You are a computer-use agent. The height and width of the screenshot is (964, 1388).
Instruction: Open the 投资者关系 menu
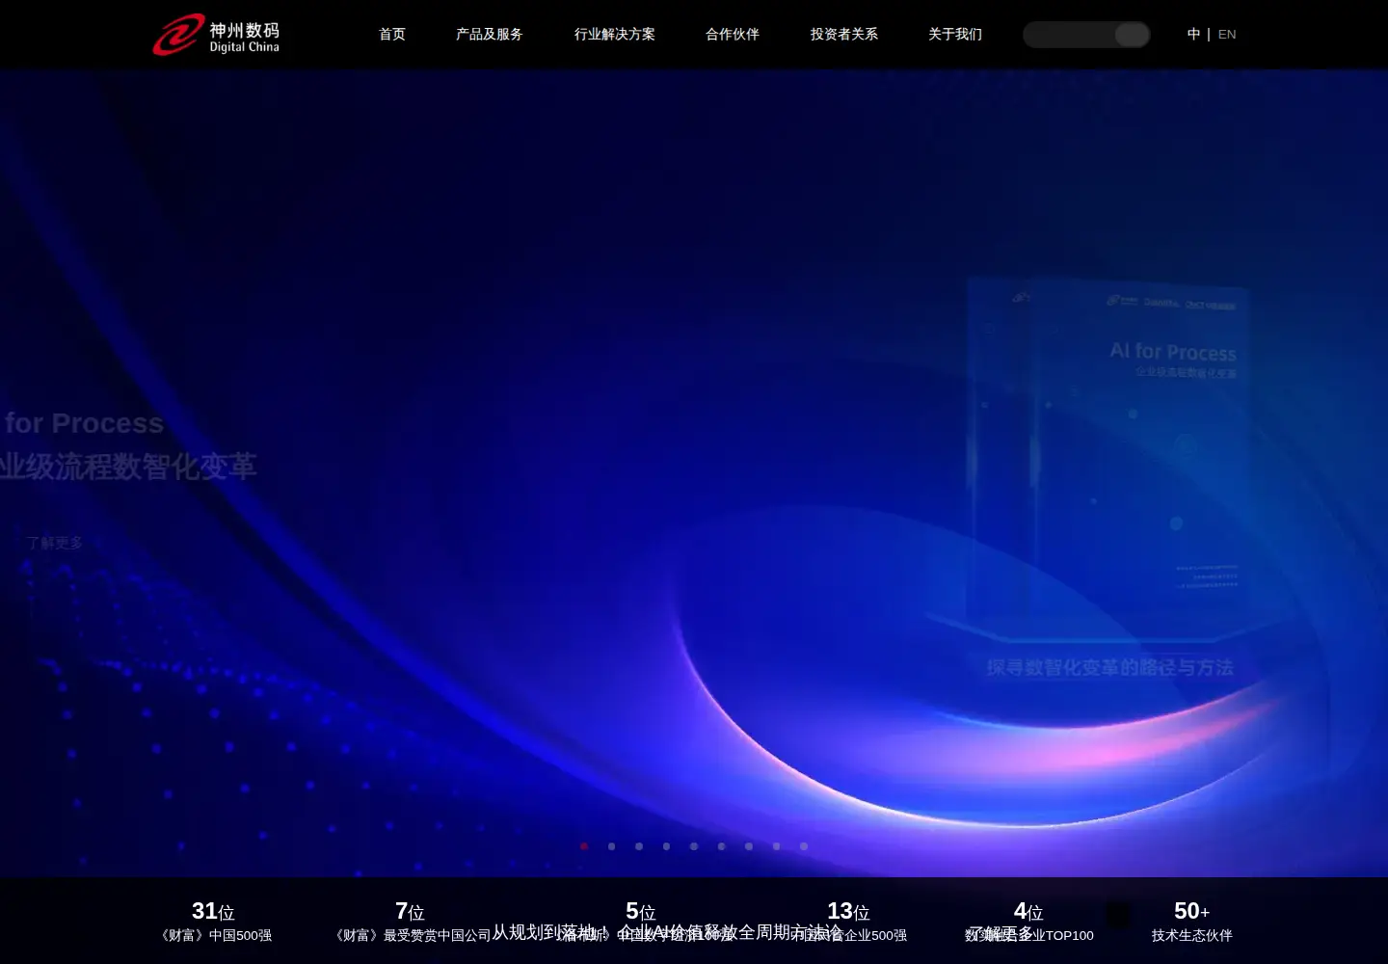pyautogui.click(x=844, y=35)
